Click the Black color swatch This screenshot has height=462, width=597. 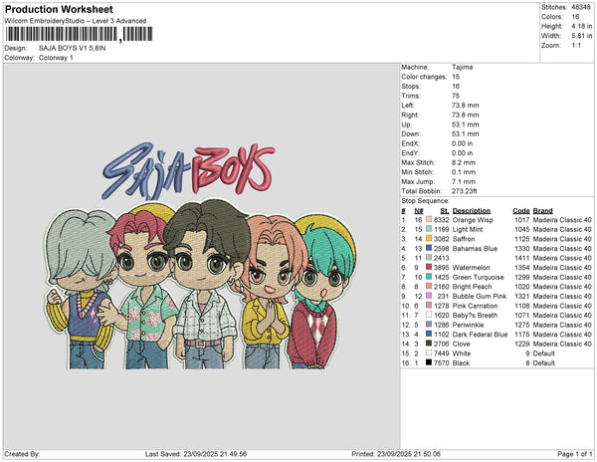pos(429,362)
